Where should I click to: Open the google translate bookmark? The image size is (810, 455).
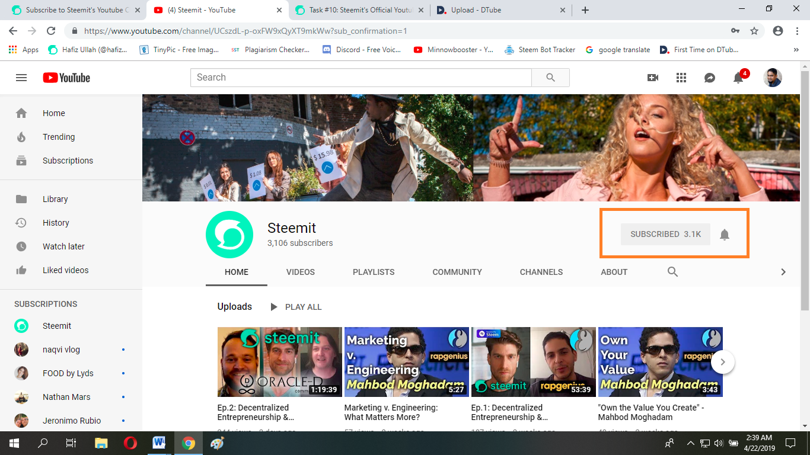pyautogui.click(x=617, y=50)
